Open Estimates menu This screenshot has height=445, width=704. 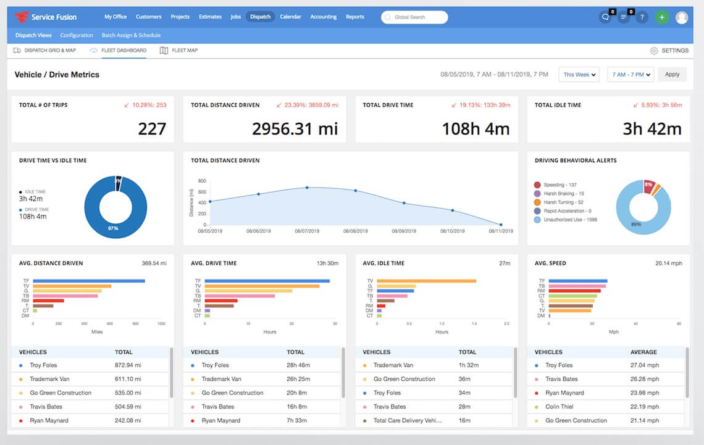[x=210, y=17]
